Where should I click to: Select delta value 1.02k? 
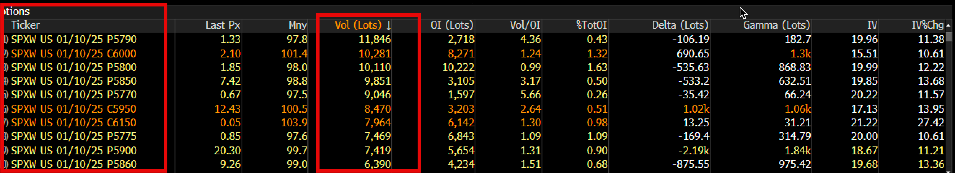(696, 109)
